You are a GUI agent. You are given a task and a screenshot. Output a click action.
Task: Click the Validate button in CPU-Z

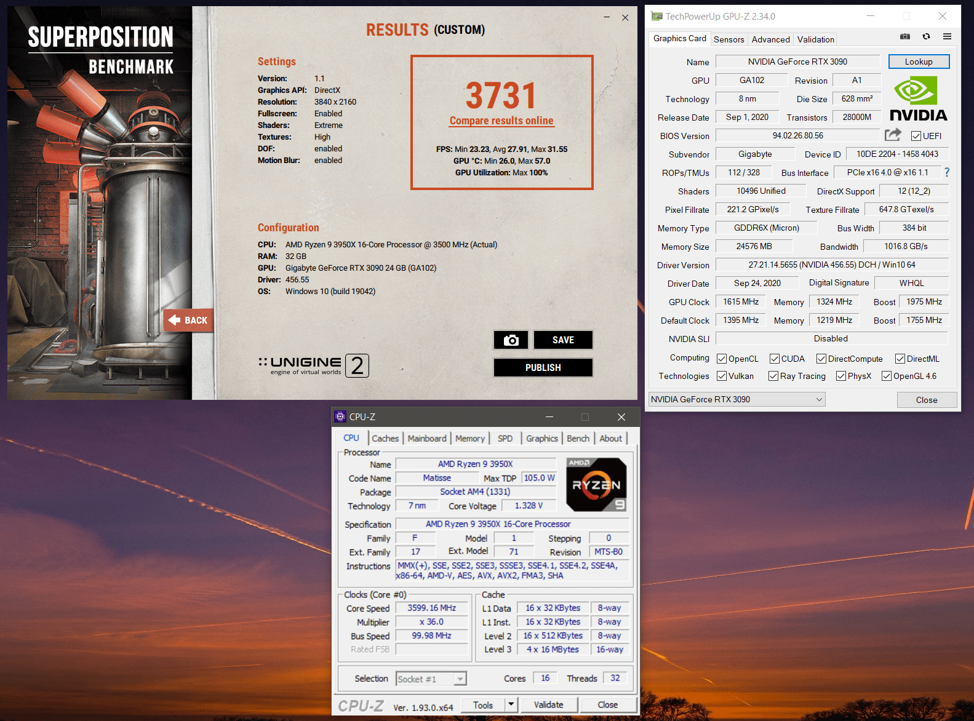click(549, 704)
